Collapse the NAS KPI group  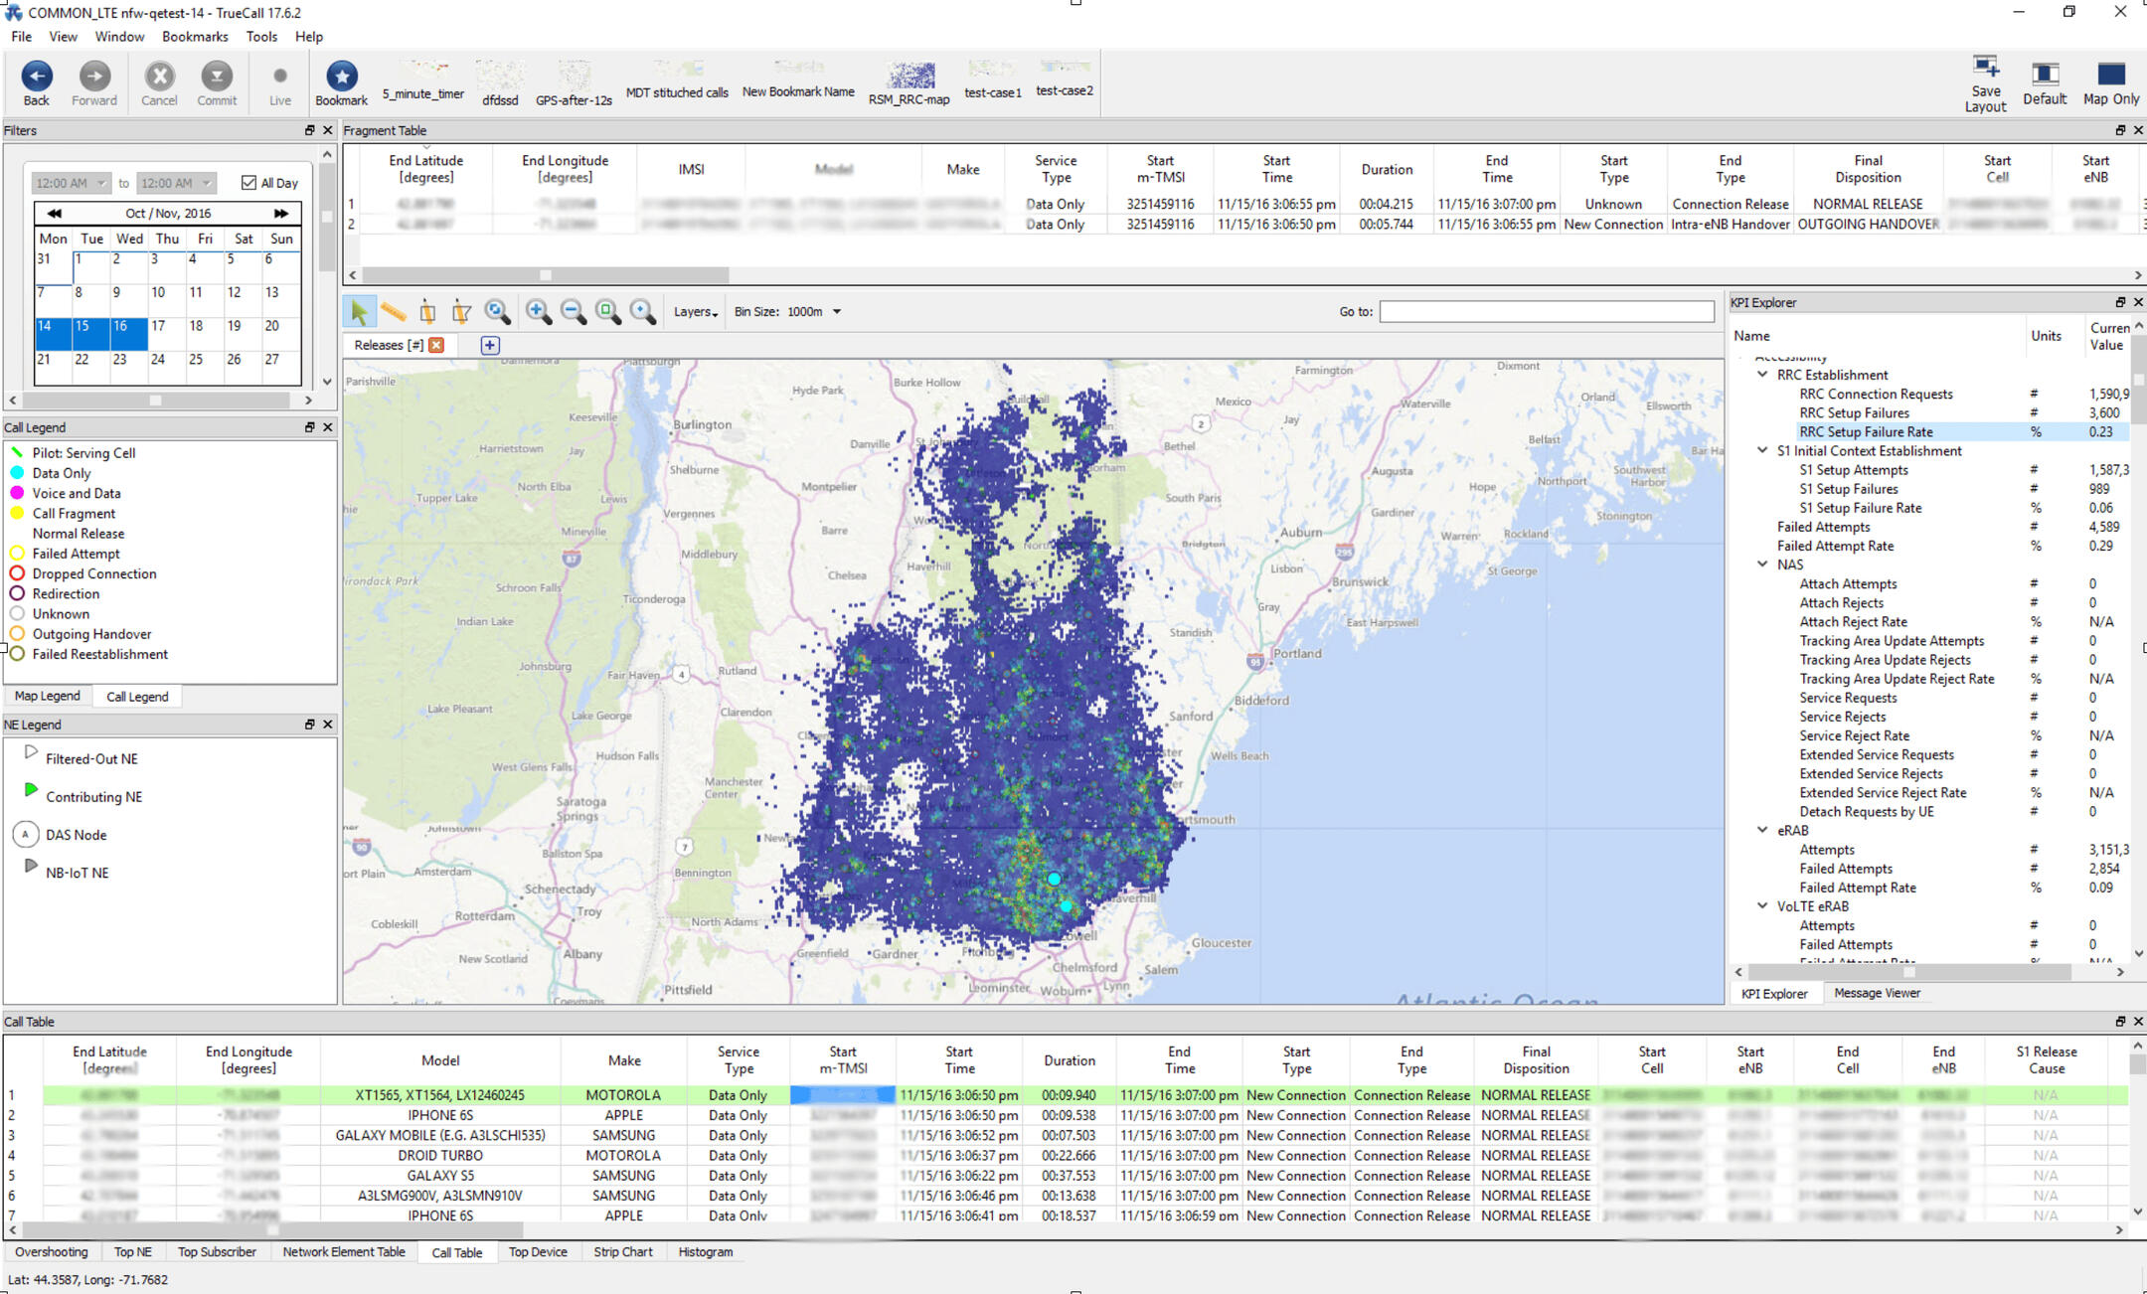point(1762,565)
